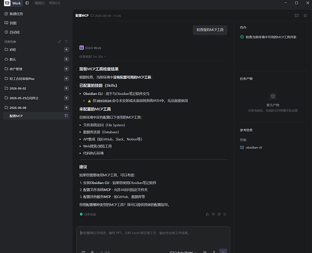The height and width of the screenshot is (253, 312).
Task: Click the API集成 list item
Action: 113,139
